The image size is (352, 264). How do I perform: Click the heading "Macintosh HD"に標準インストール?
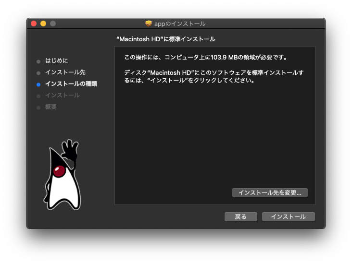pyautogui.click(x=166, y=39)
